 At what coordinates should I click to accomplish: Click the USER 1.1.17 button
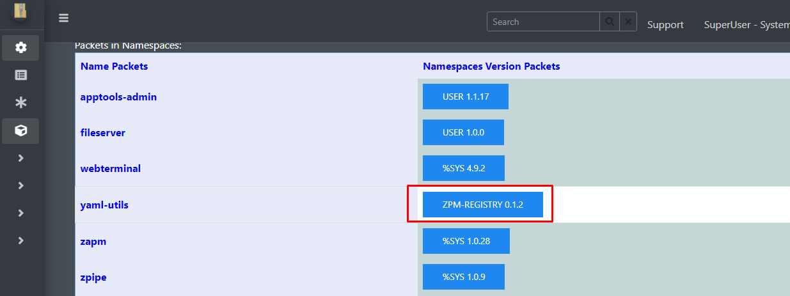point(466,97)
